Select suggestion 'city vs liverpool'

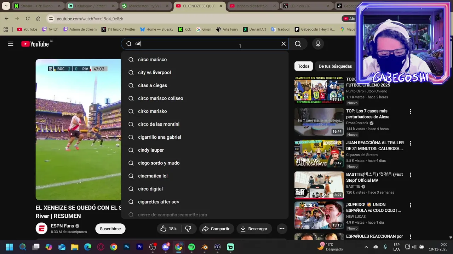205,72
